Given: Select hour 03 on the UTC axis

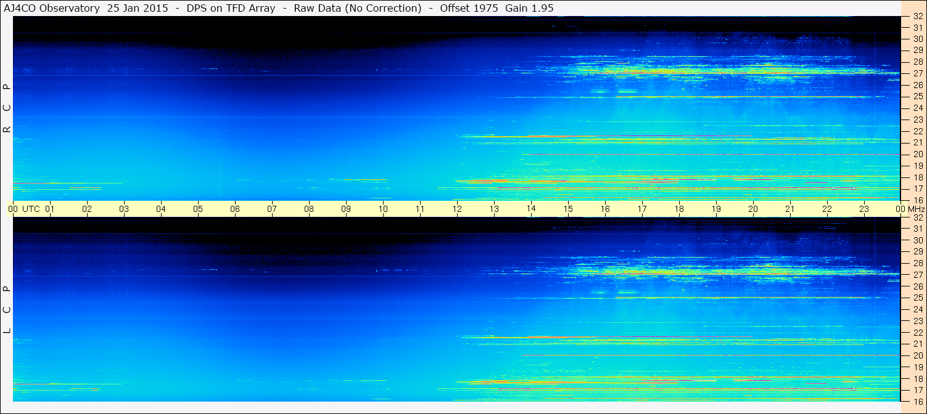Looking at the screenshot, I should click(x=124, y=209).
